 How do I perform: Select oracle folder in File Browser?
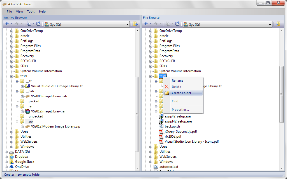(164, 36)
